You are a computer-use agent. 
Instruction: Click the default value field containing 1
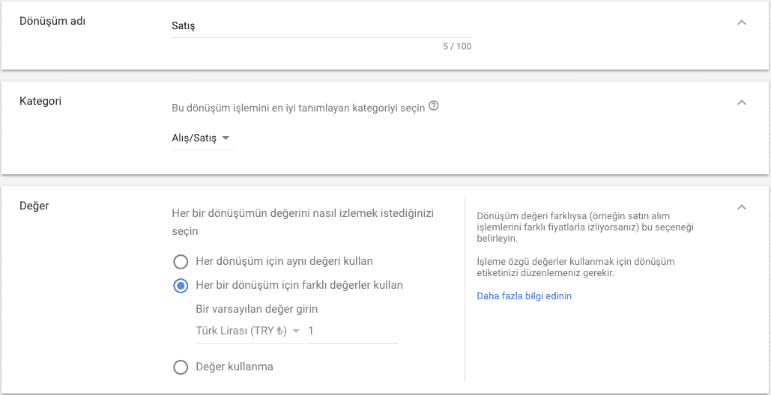pos(353,331)
